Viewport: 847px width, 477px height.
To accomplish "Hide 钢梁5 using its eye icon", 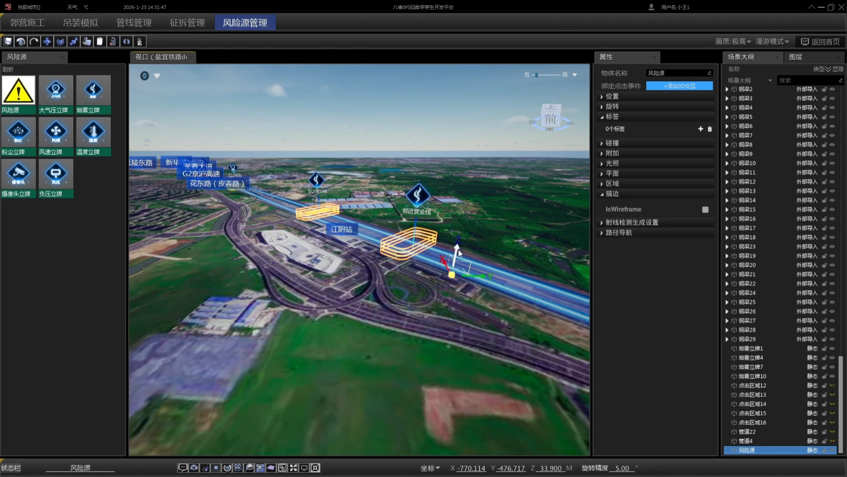I will pos(832,117).
